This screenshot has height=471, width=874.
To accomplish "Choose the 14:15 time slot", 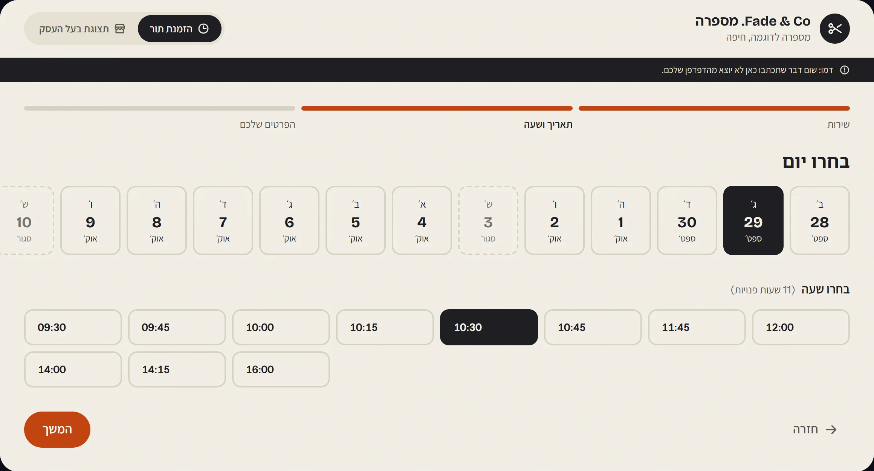I will [x=177, y=369].
